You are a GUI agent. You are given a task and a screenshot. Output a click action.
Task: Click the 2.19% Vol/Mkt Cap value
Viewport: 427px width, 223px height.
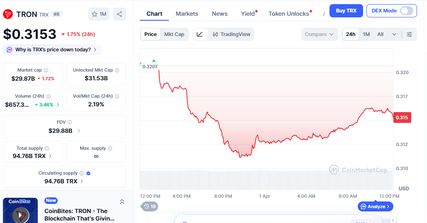[96, 104]
